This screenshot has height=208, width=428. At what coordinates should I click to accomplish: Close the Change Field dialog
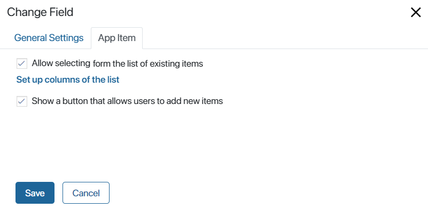[x=416, y=13]
